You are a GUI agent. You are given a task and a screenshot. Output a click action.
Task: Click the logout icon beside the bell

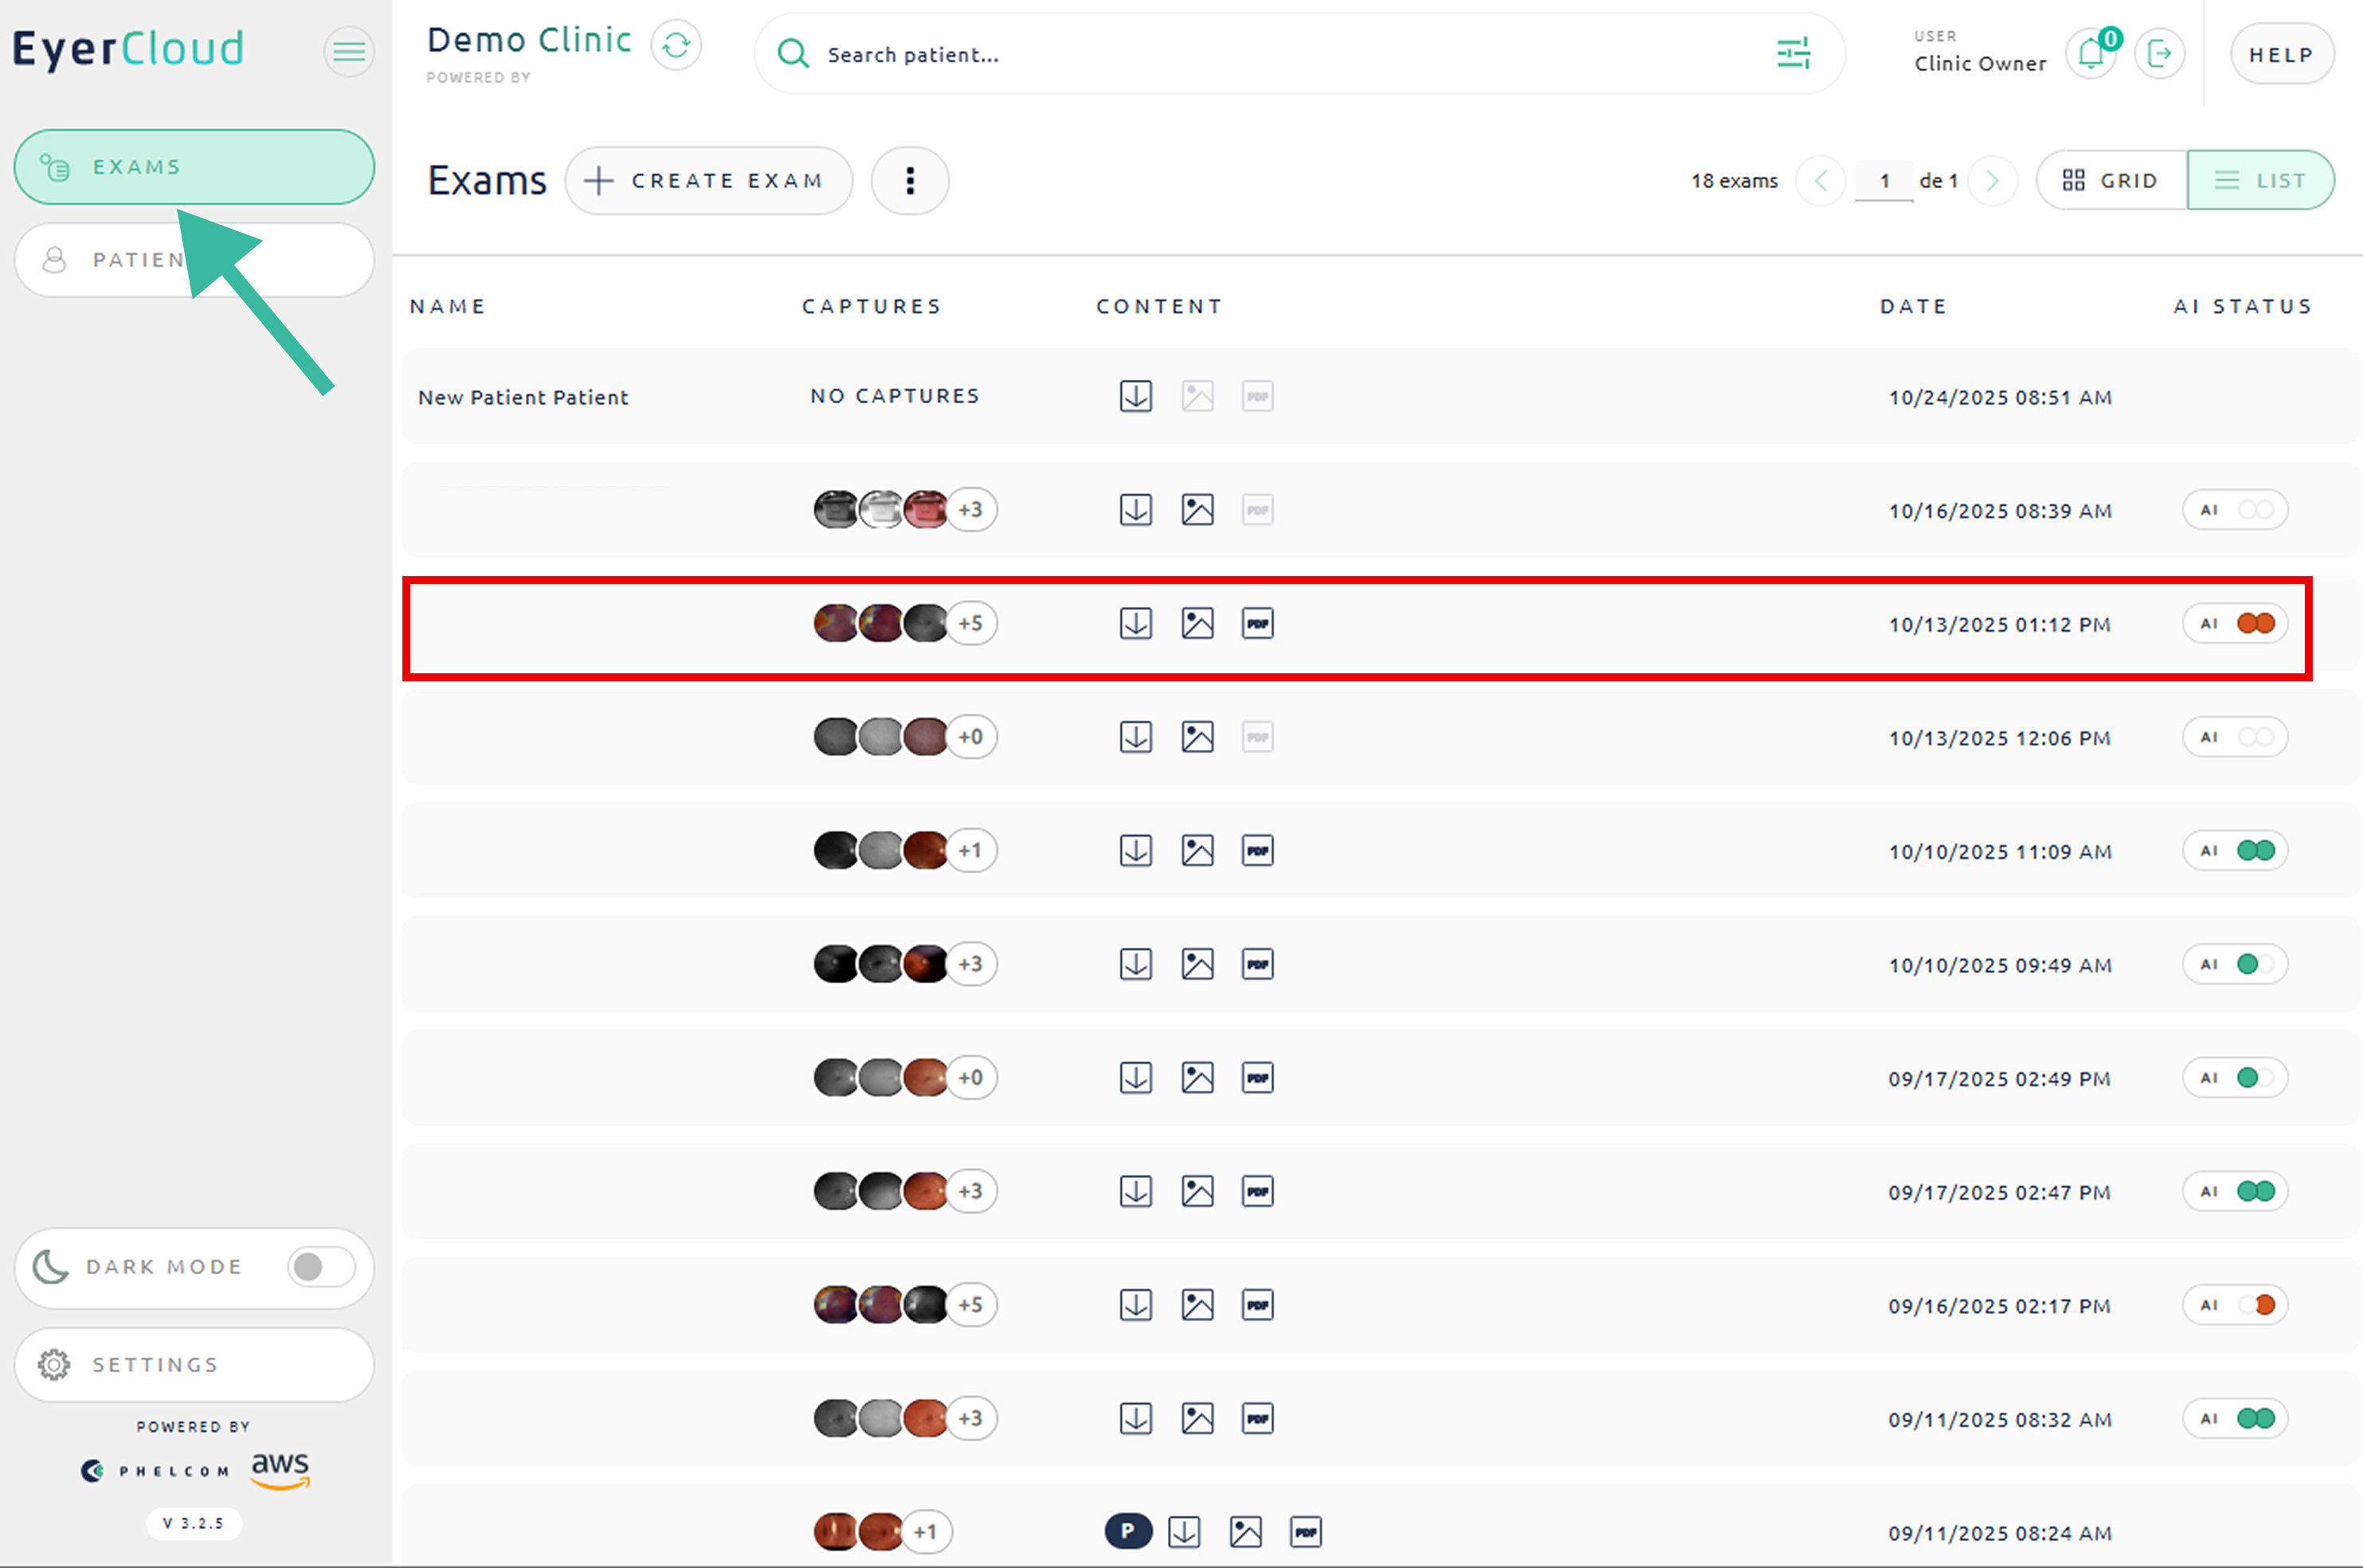pos(2158,54)
